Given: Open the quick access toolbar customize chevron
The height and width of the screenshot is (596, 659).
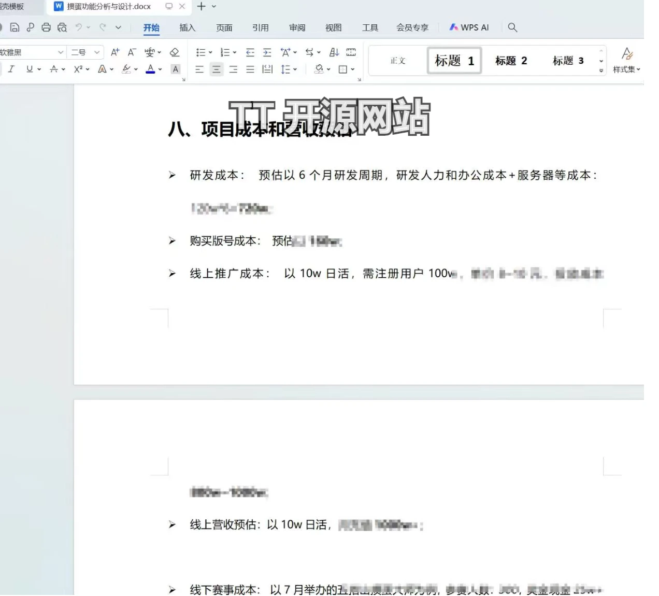Looking at the screenshot, I should [x=118, y=27].
